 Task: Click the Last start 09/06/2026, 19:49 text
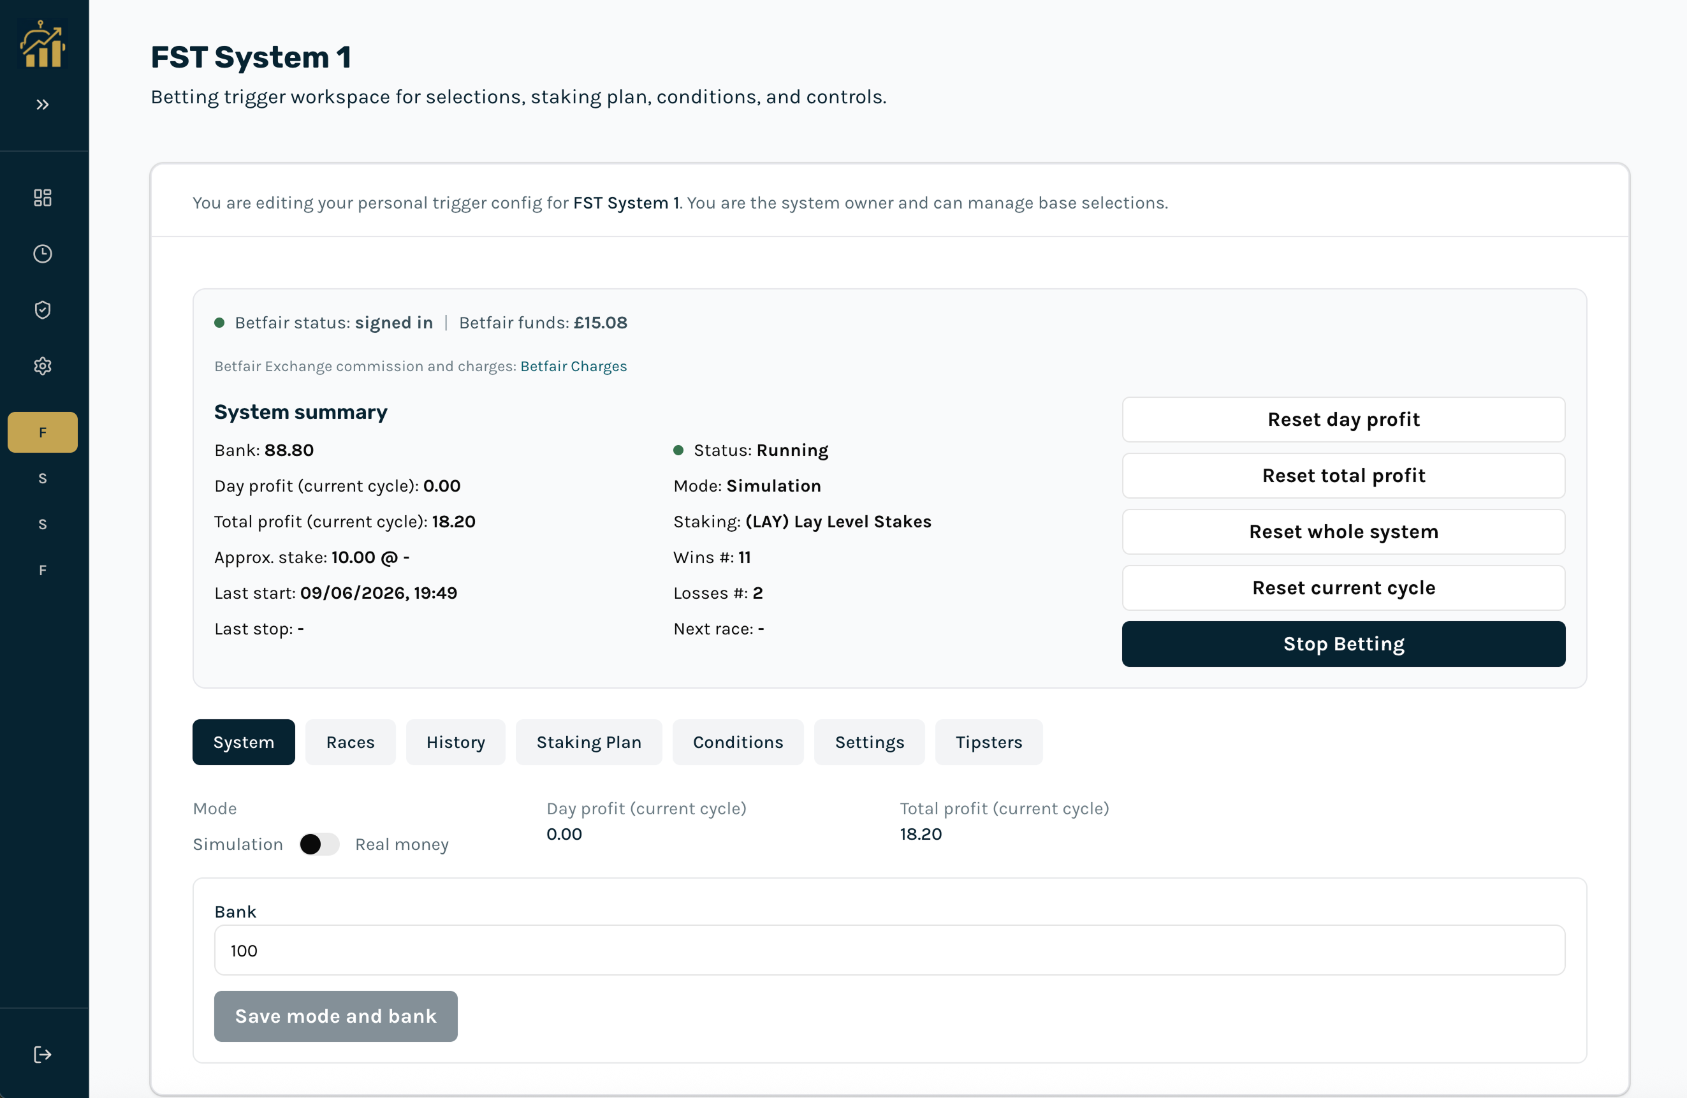[x=335, y=592]
